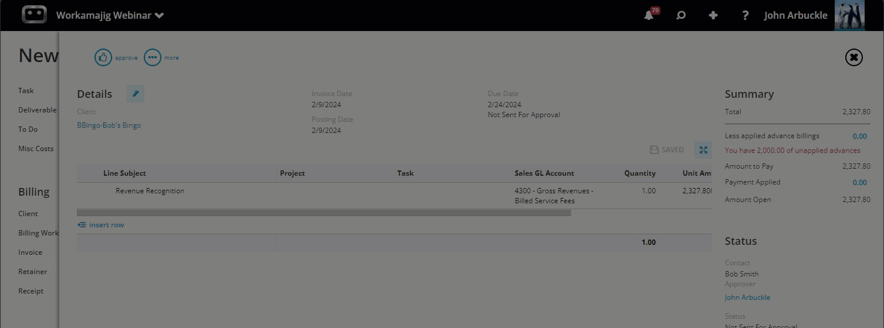The height and width of the screenshot is (328, 884).
Task: Open the more options ellipsis icon
Action: [153, 57]
